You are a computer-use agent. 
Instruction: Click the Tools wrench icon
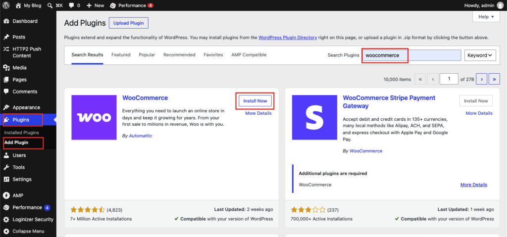tap(6, 167)
